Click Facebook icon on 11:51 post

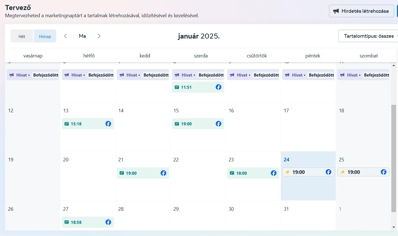tap(219, 87)
